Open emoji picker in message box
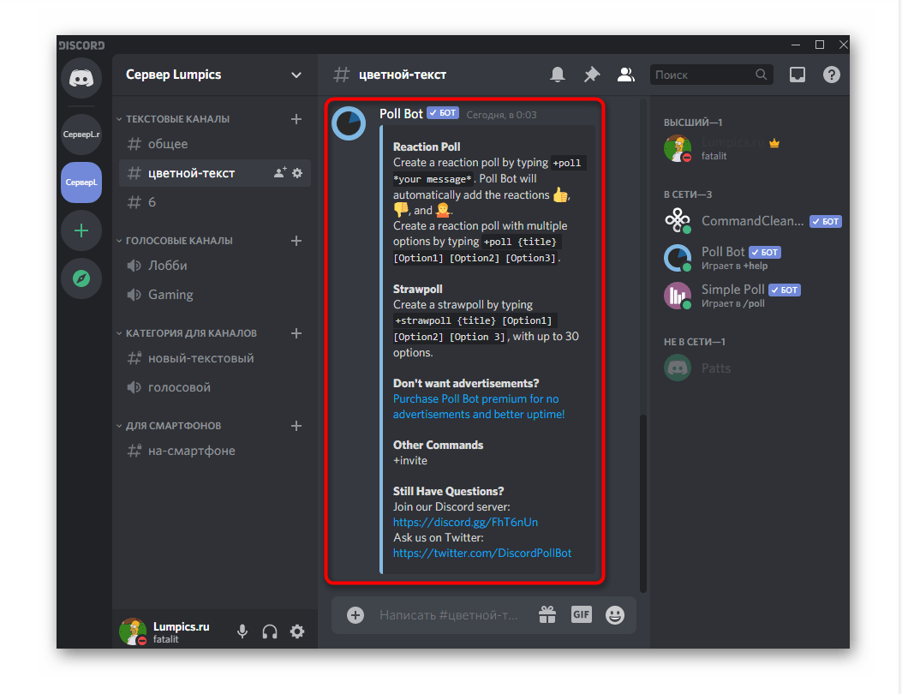The width and height of the screenshot is (902, 694). [614, 614]
